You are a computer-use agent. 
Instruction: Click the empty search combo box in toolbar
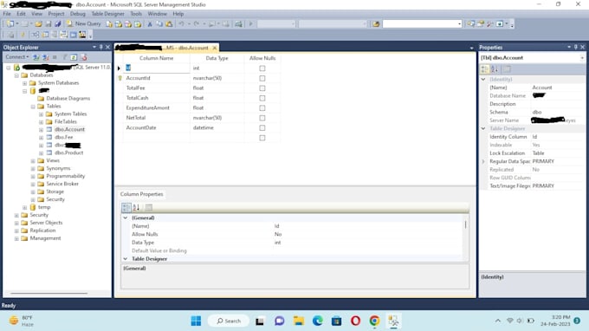pyautogui.click(x=422, y=24)
